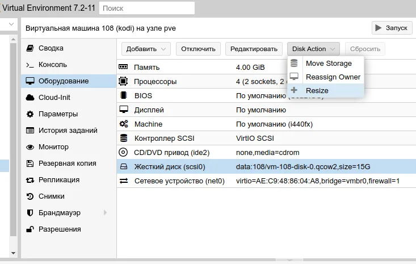Click the Сбросить button
Image resolution: width=416 pixels, height=264 pixels.
pos(365,49)
